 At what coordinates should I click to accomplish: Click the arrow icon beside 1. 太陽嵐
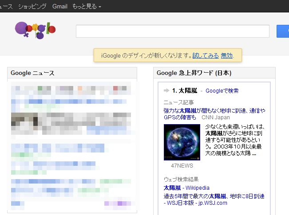tap(166, 90)
